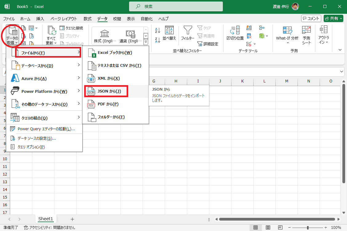The width and height of the screenshot is (347, 231).
Task: Expand データベースから(D) submenu
Action: [x=44, y=66]
